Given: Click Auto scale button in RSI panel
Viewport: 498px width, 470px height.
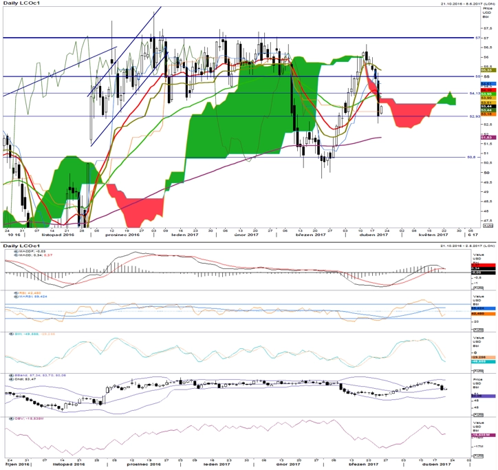Looking at the screenshot, I should click(478, 330).
